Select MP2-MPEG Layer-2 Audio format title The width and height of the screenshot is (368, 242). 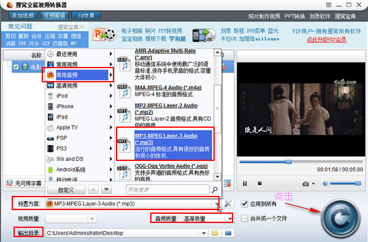[x=166, y=109]
